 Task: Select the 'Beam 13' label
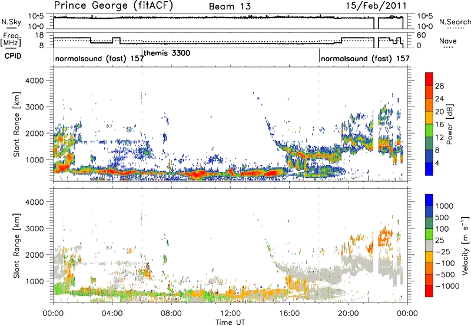(230, 6)
